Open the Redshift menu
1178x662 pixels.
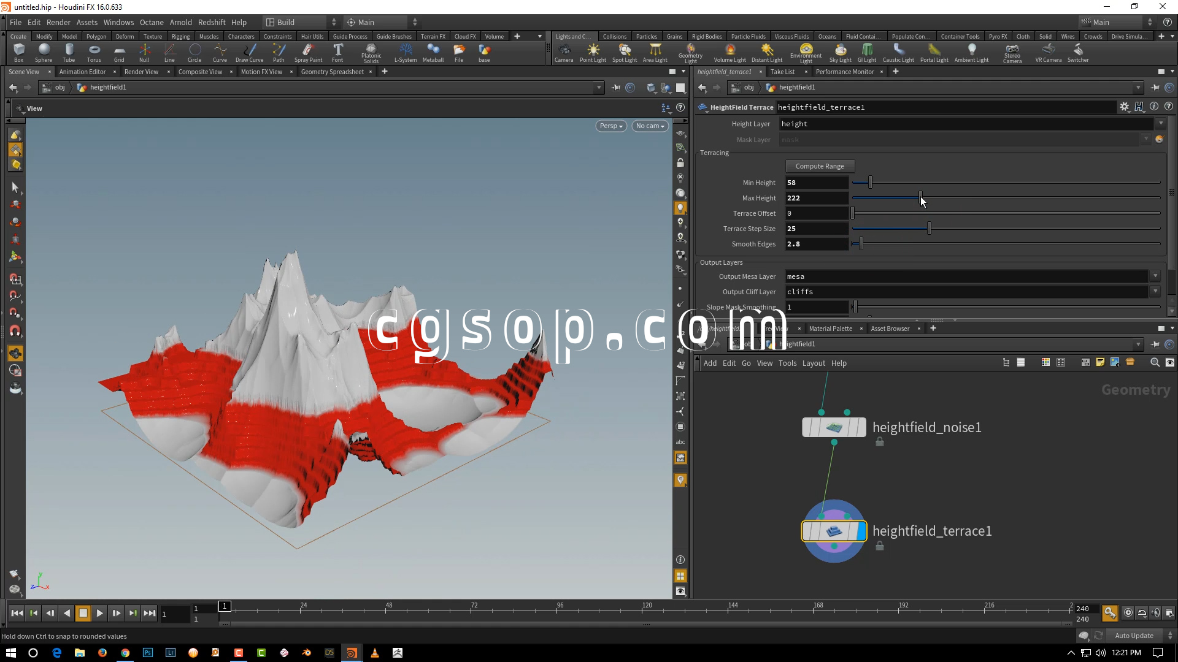pos(212,22)
